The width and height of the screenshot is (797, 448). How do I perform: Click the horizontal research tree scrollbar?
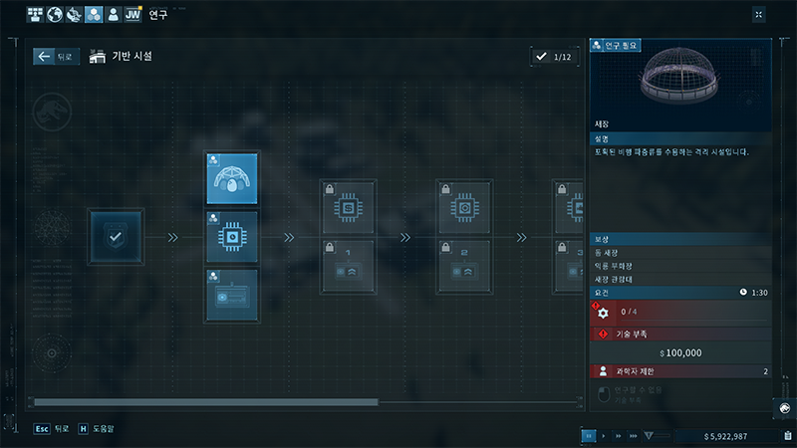click(206, 402)
